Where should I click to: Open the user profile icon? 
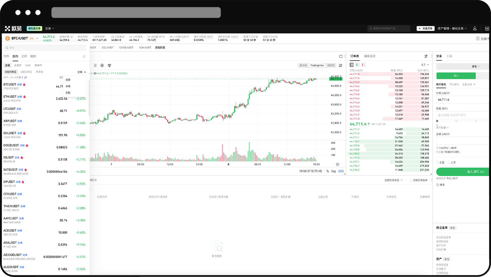(475, 29)
